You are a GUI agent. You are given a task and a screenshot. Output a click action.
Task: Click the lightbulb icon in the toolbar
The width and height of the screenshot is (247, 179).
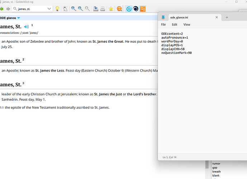pos(57,9)
